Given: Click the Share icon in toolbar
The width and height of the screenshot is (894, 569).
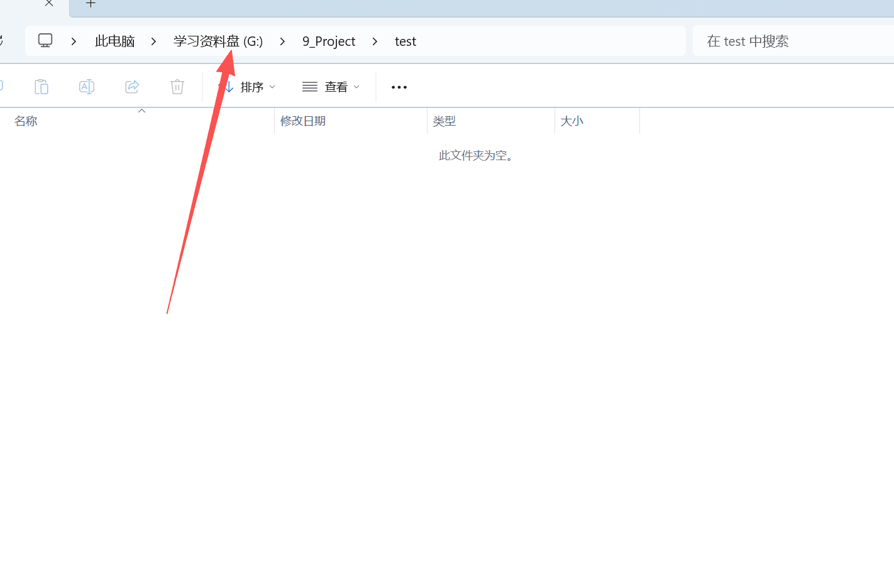Looking at the screenshot, I should pyautogui.click(x=132, y=87).
